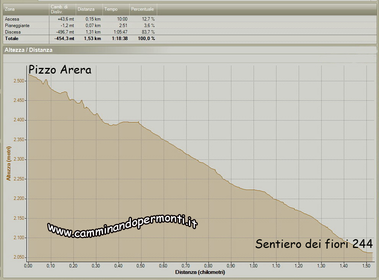Click the +43,6 mt ascent value
This screenshot has height=280, width=379.
tap(66, 19)
